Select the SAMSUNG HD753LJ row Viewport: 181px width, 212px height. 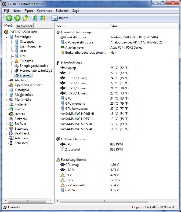tap(95, 119)
